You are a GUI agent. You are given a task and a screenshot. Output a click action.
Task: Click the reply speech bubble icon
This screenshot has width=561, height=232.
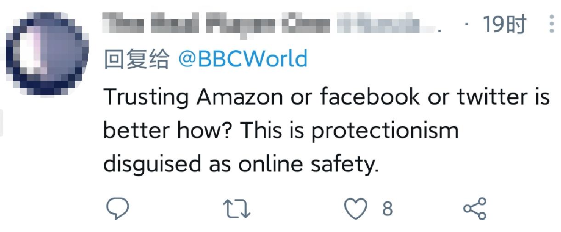[118, 209]
